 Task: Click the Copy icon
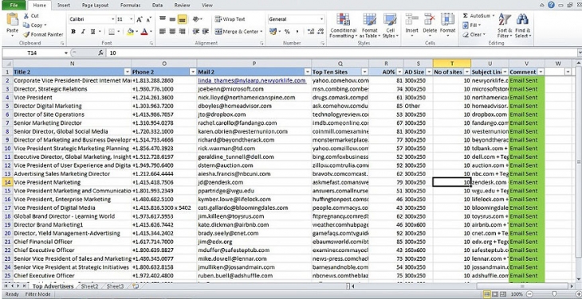[x=26, y=25]
